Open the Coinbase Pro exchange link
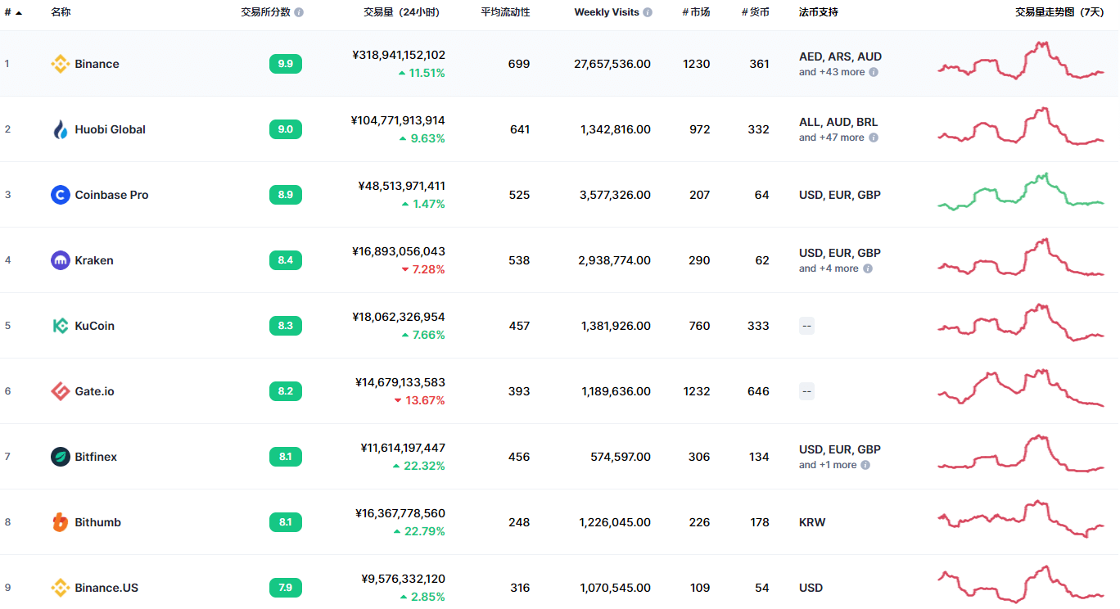This screenshot has height=609, width=1120. point(111,195)
